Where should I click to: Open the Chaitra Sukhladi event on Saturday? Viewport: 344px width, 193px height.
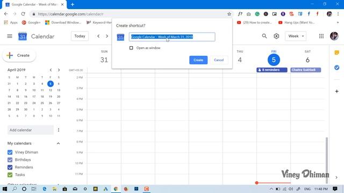306,70
